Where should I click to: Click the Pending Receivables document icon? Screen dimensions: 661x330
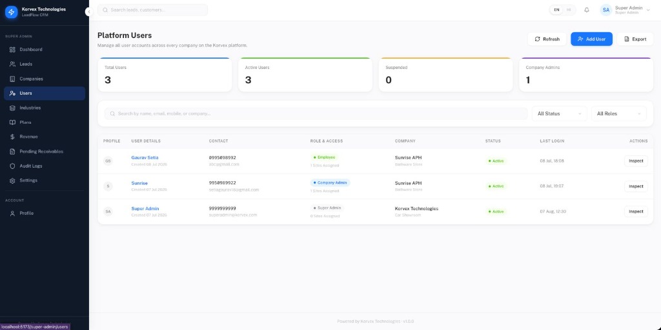click(x=12, y=151)
